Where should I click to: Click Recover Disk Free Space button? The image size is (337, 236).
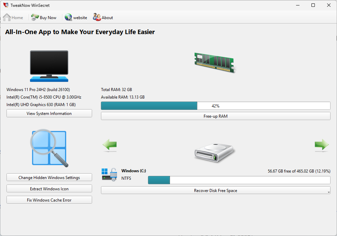pyautogui.click(x=216, y=190)
